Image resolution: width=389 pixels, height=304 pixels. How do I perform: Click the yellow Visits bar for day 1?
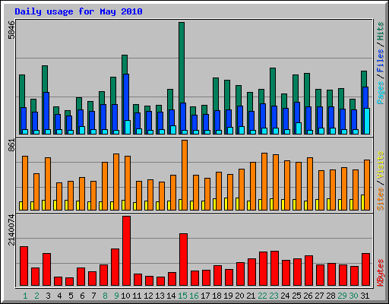[x=21, y=206]
